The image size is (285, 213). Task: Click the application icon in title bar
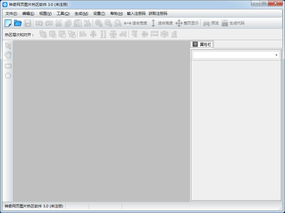tap(5, 5)
